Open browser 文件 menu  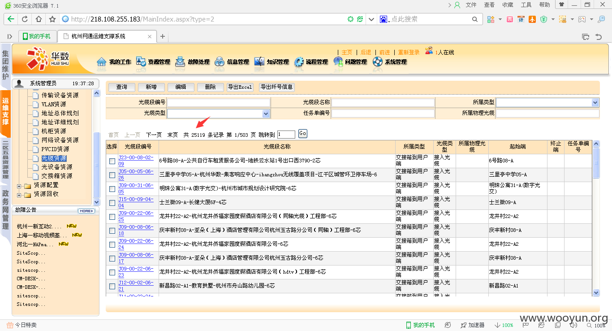tap(471, 5)
